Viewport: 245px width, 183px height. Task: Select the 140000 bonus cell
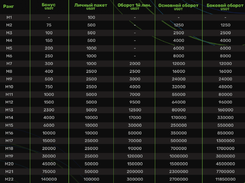coord(49,179)
